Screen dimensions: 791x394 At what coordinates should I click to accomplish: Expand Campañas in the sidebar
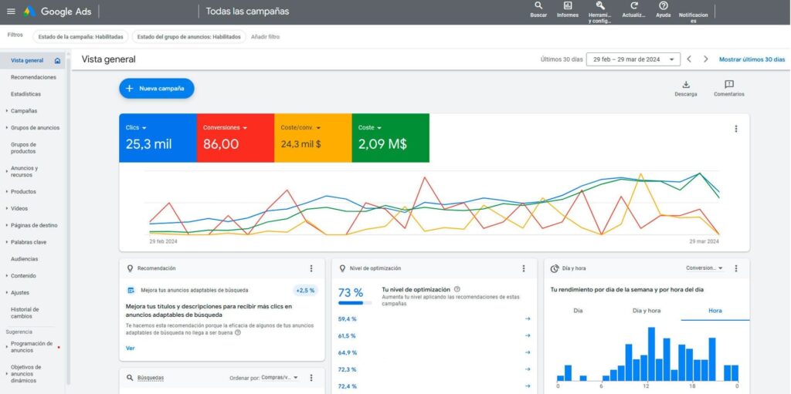[23, 111]
